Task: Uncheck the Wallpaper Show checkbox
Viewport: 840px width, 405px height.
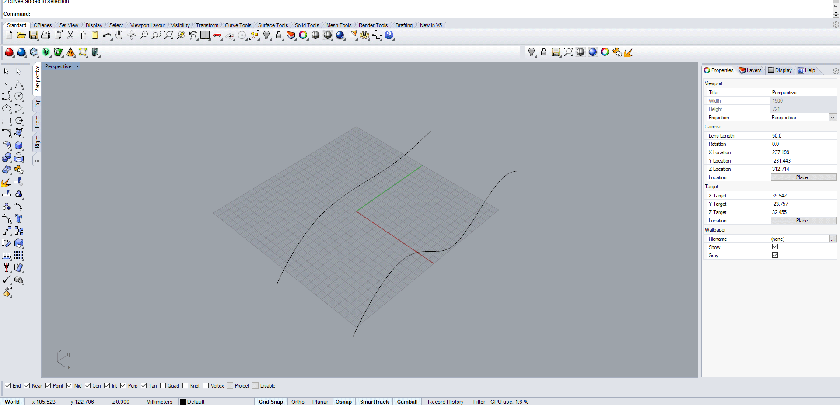Action: click(x=775, y=247)
